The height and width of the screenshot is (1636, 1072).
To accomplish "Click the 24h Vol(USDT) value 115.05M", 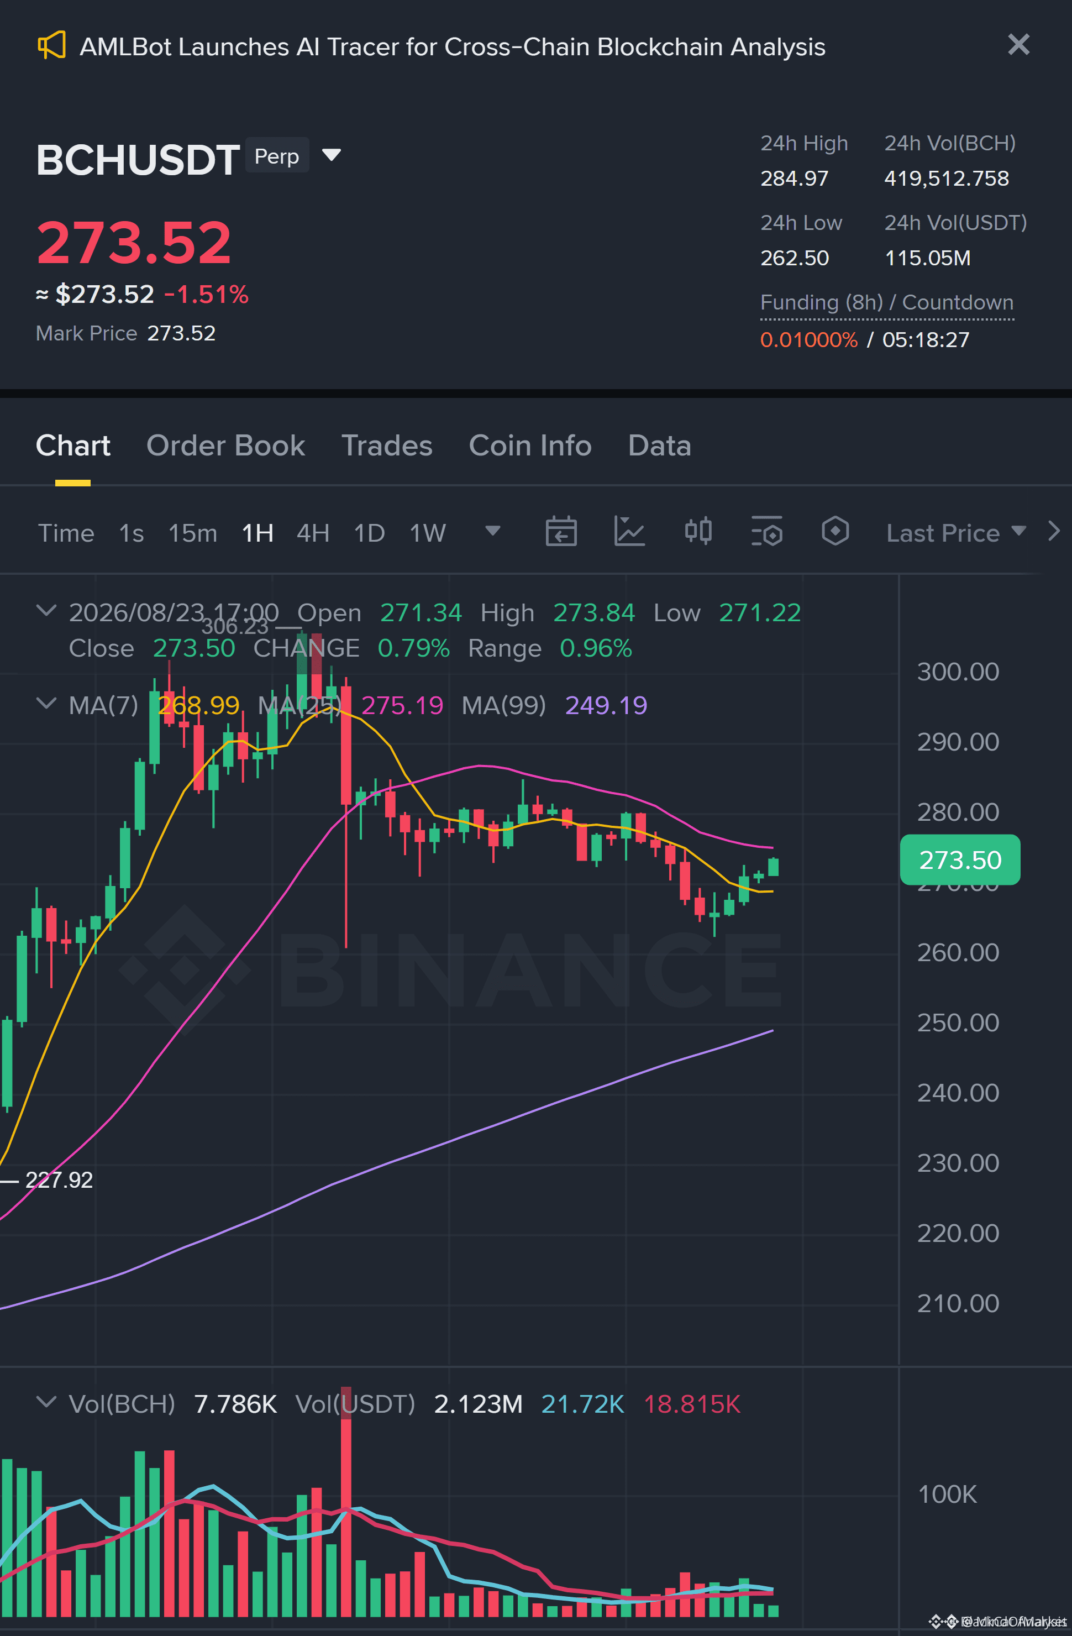I will coord(927,259).
